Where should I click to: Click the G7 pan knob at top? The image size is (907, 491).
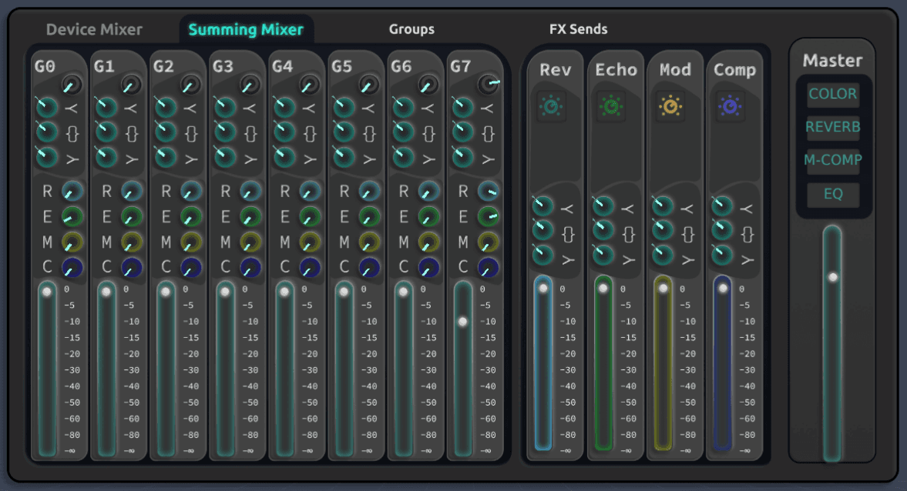click(x=489, y=85)
